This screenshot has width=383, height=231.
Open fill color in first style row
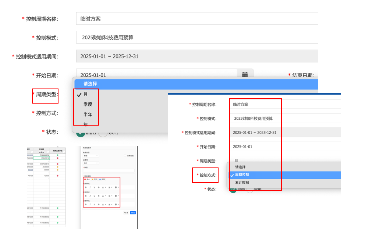click(110, 187)
